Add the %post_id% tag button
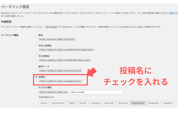 point(123,103)
